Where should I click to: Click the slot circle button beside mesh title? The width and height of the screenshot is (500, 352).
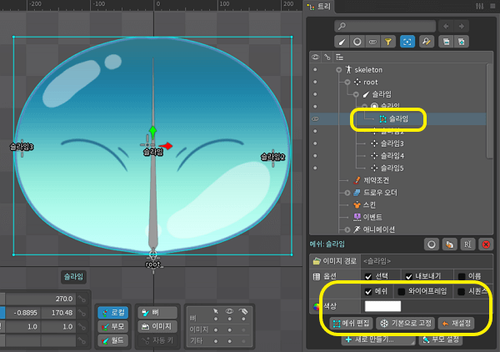tap(432, 244)
